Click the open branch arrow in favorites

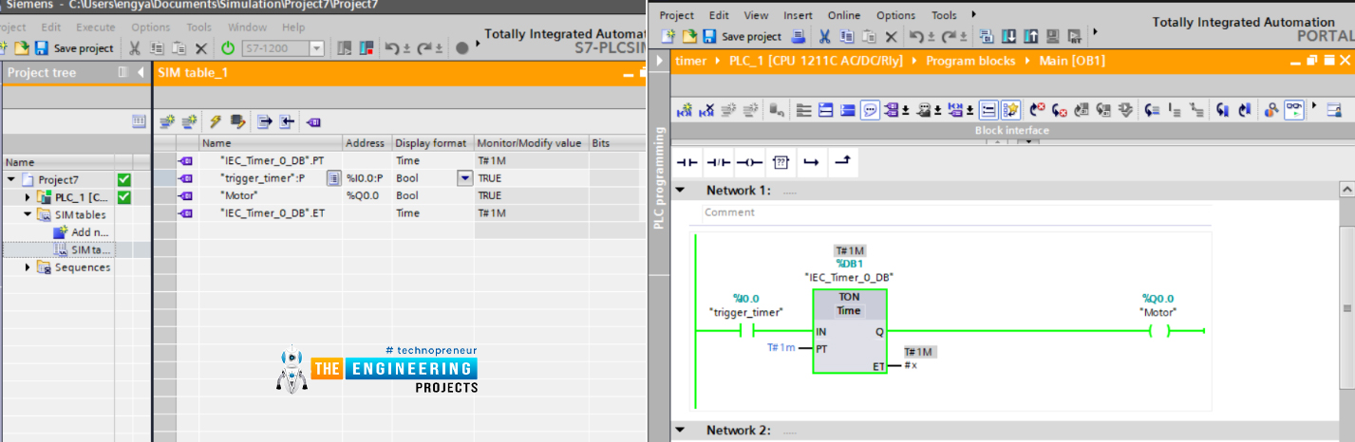(x=810, y=162)
